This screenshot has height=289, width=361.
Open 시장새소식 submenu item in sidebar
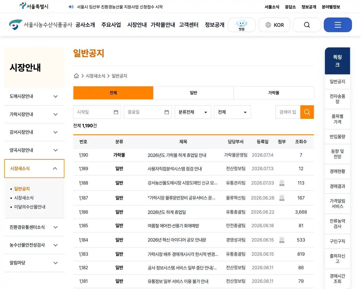pos(24,198)
